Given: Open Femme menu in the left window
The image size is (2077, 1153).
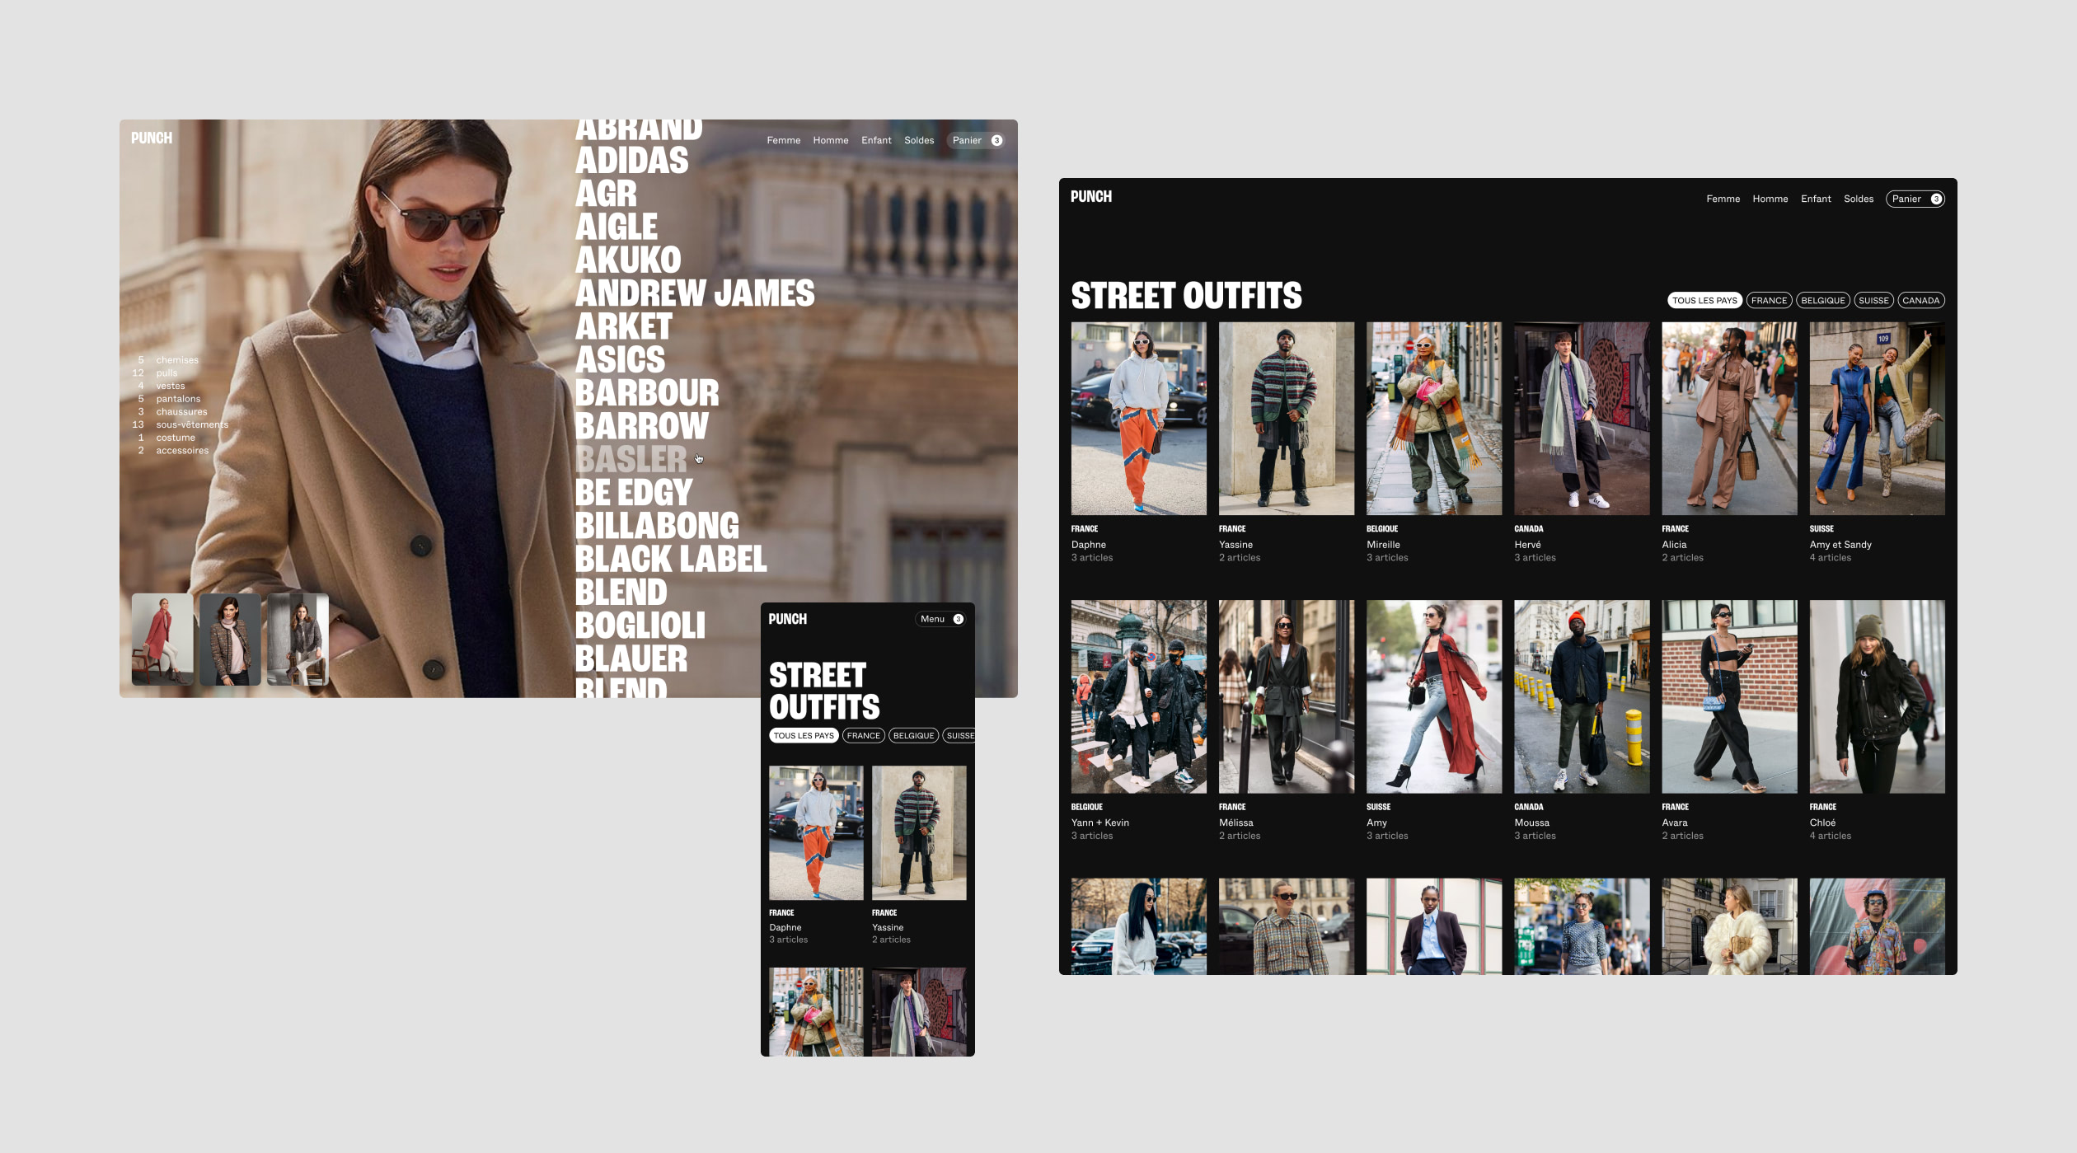Looking at the screenshot, I should [x=783, y=140].
